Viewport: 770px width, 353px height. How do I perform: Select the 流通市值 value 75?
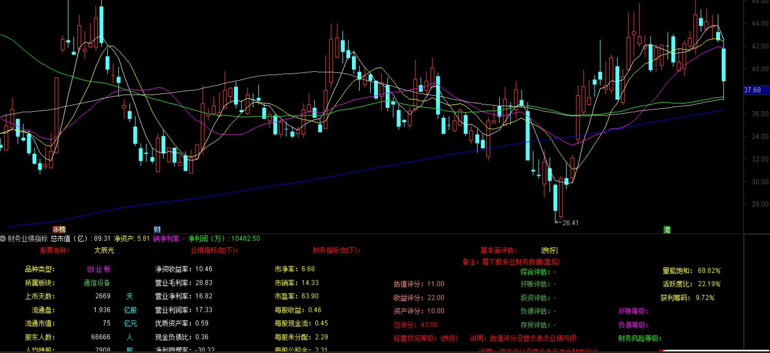(x=107, y=324)
